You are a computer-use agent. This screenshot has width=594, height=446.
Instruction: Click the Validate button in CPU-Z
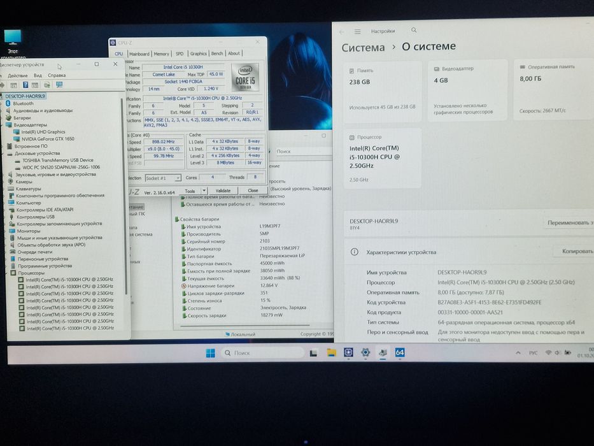pyautogui.click(x=223, y=191)
